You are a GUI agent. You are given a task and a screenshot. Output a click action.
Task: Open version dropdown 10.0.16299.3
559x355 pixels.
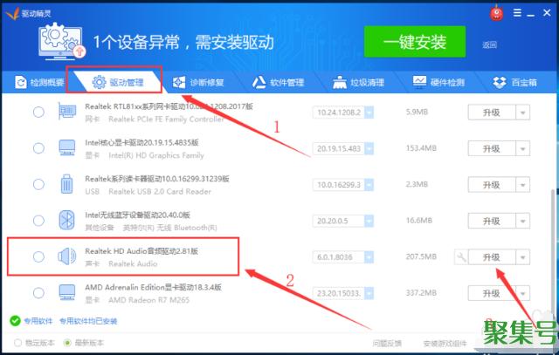(x=369, y=185)
